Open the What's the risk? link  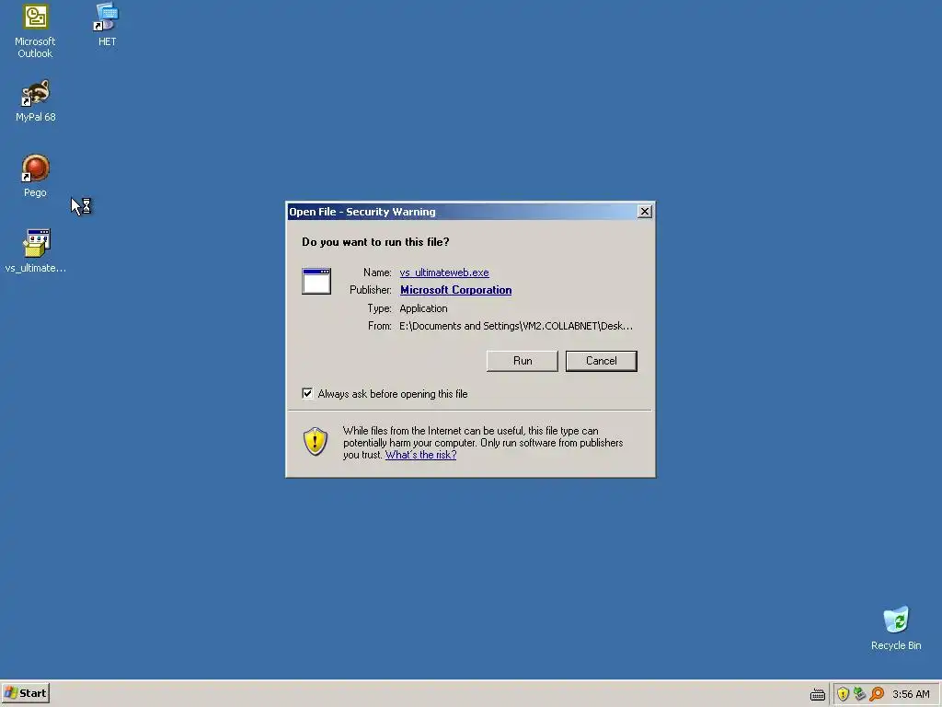(x=420, y=455)
